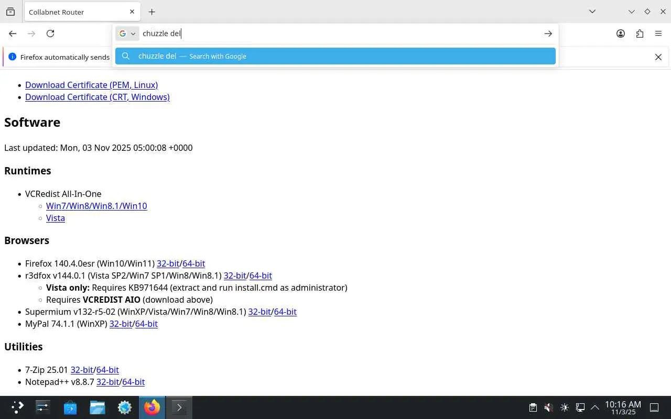671x419 pixels.
Task: Click the 'Browsers' heading
Action: click(27, 240)
